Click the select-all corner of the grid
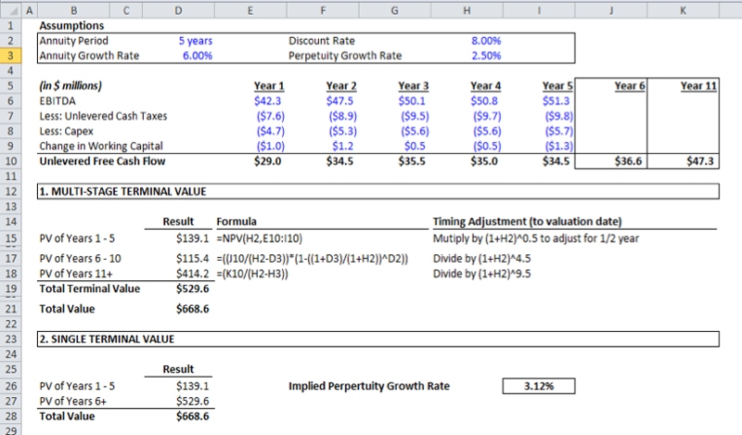Viewport: 742px width, 435px height. click(9, 9)
